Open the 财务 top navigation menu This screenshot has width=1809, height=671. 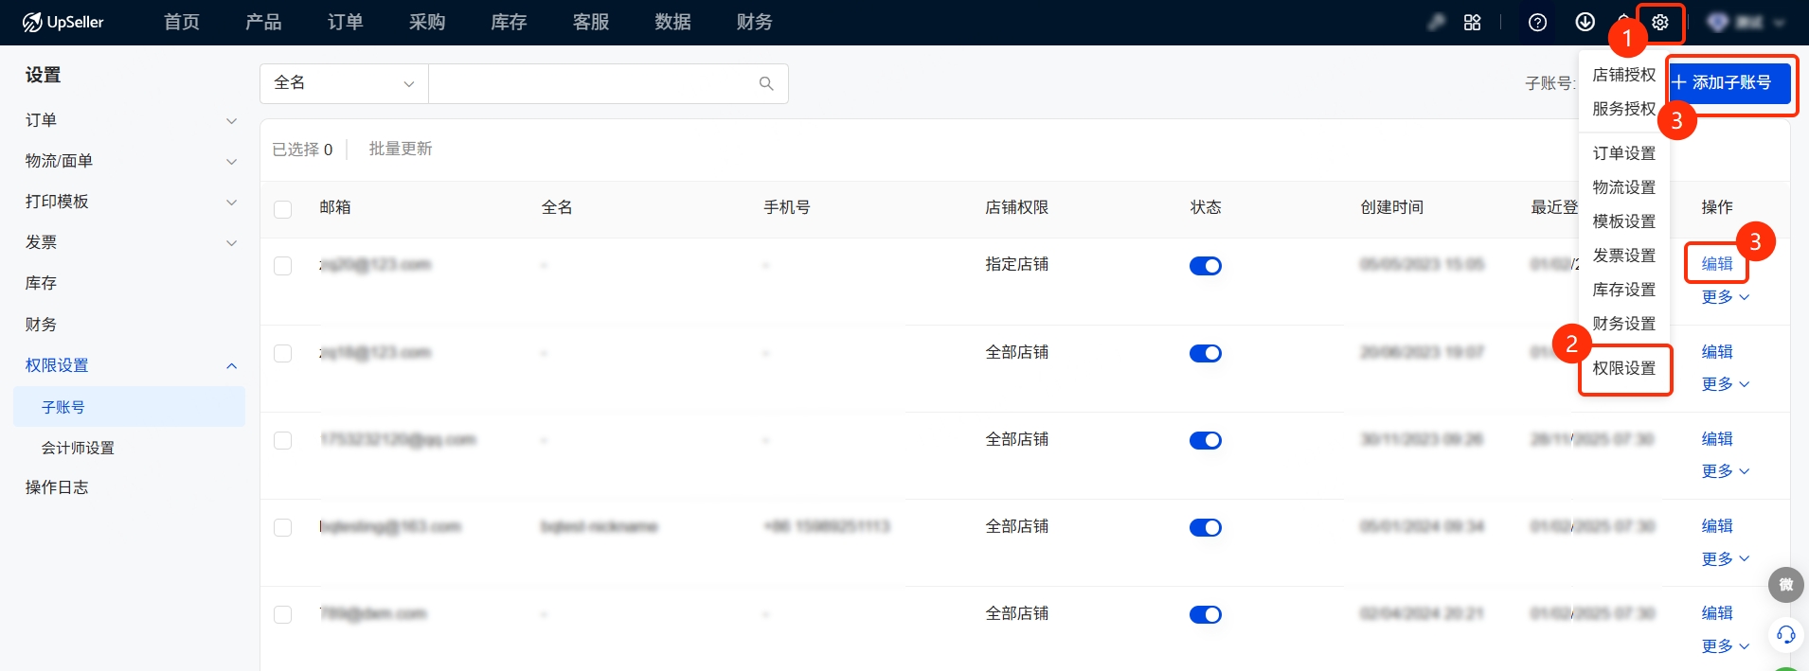pos(754,22)
